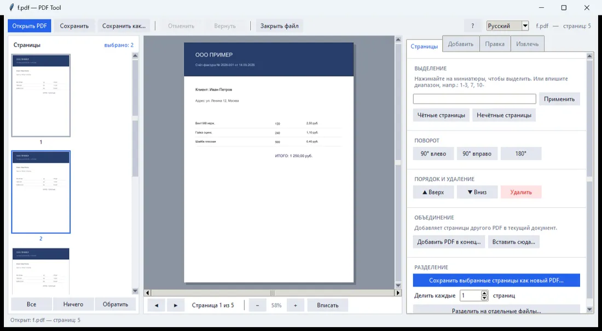
Task: Click the Применить button
Action: click(559, 99)
